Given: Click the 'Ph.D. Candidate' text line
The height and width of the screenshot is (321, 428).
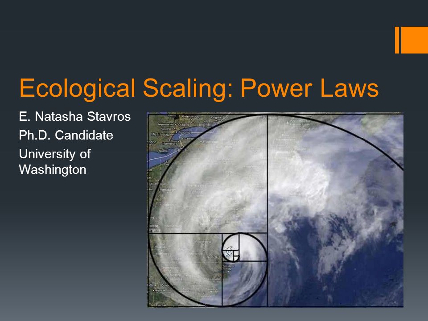Looking at the screenshot, I should 66,135.
